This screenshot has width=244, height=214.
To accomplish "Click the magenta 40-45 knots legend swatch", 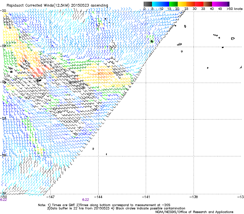I will click(216, 4).
